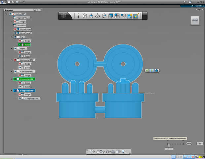Screen dimensions: 205x159
Task: Select the blue Component36:1 row
Action: click(24, 90)
